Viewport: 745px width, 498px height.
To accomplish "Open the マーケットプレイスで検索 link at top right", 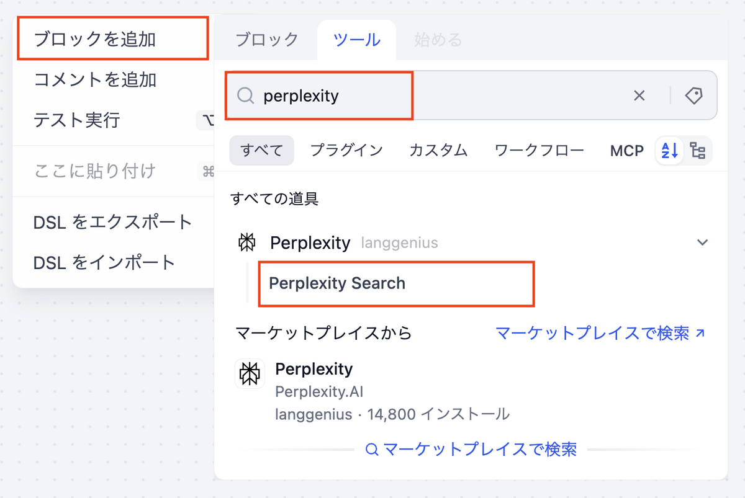I will tap(600, 333).
